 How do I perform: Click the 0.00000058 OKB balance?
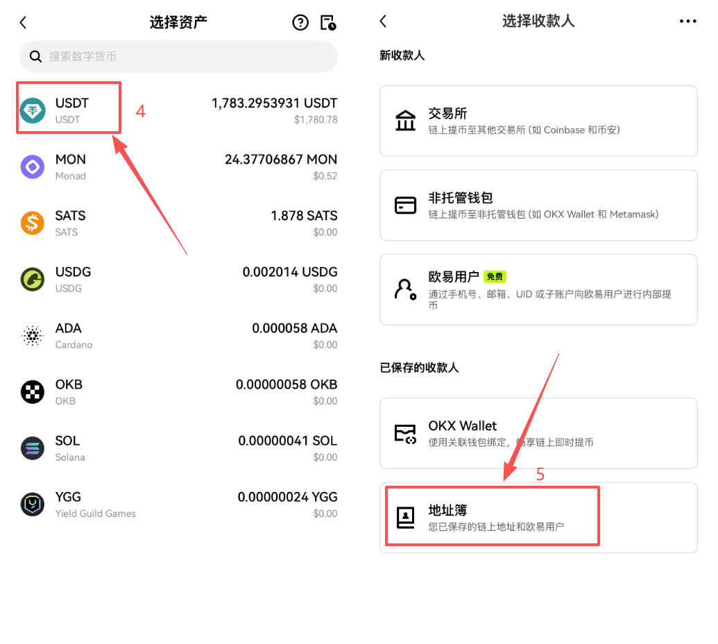(x=287, y=384)
